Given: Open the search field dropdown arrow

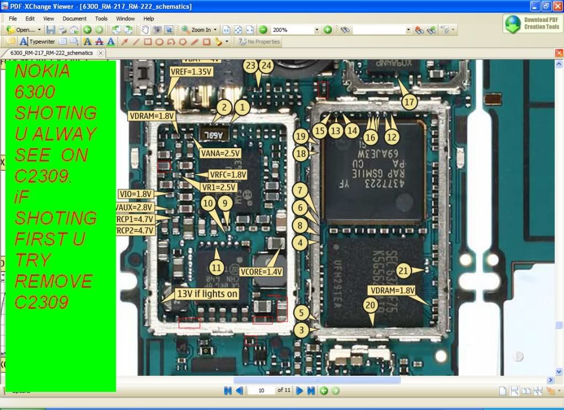Looking at the screenshot, I should (x=409, y=30).
